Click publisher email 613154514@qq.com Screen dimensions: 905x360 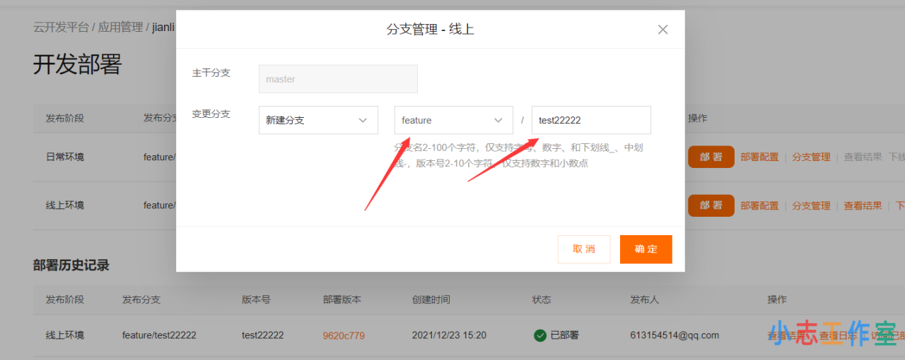pyautogui.click(x=675, y=335)
